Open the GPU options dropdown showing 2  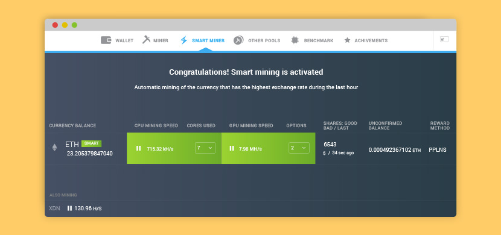(x=299, y=148)
